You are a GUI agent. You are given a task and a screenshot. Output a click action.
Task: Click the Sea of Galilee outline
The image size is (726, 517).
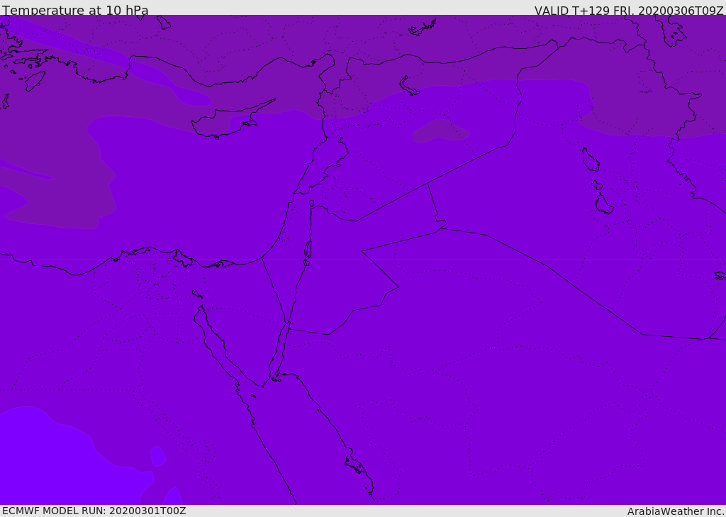point(312,204)
